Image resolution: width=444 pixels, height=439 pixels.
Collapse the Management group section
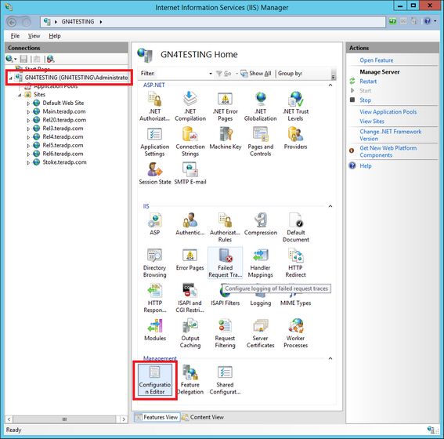coord(330,358)
